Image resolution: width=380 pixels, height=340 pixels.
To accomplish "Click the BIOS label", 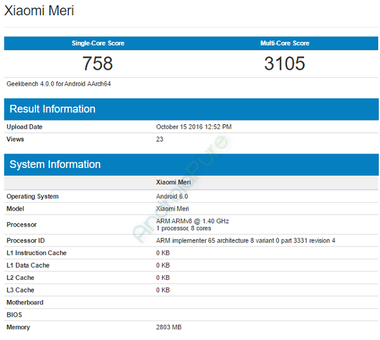I will pyautogui.click(x=15, y=315).
